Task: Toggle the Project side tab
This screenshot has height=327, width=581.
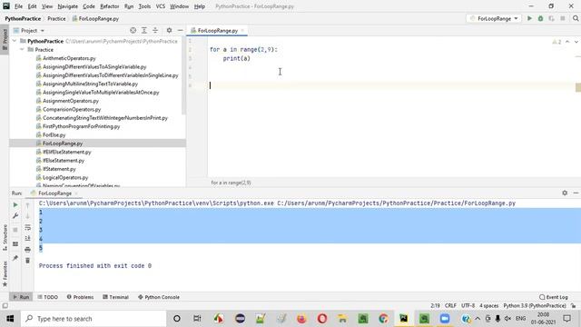Action: click(x=5, y=40)
